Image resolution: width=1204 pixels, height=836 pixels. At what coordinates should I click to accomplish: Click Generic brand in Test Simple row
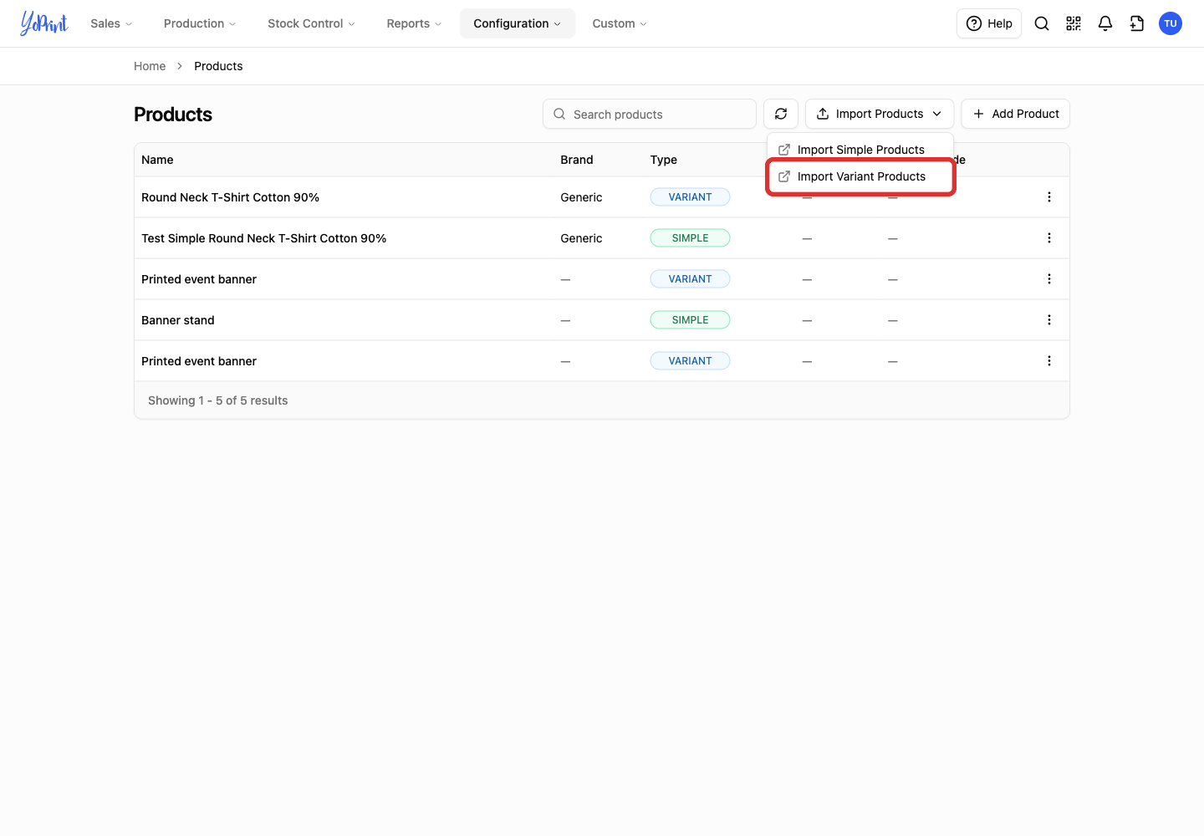[x=581, y=238]
